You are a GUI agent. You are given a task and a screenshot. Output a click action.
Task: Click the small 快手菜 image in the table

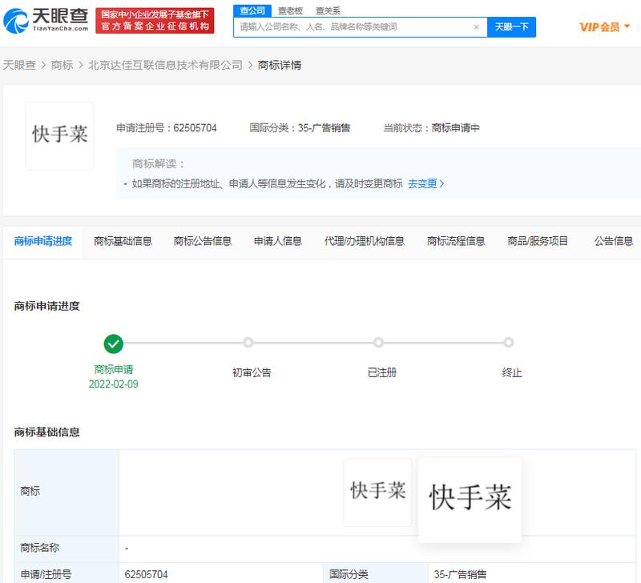pyautogui.click(x=377, y=493)
